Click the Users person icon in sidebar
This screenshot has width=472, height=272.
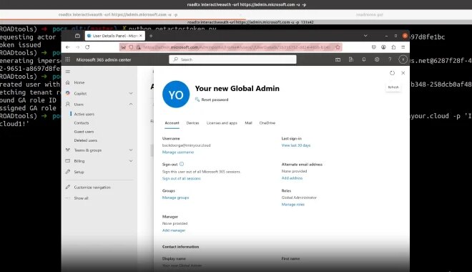coord(68,105)
